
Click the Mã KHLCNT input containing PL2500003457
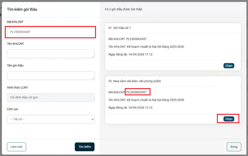pos(51,32)
